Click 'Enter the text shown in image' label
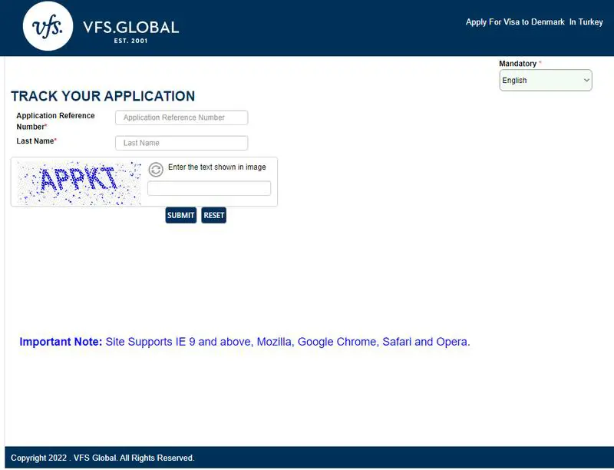614x470 pixels. pyautogui.click(x=216, y=167)
